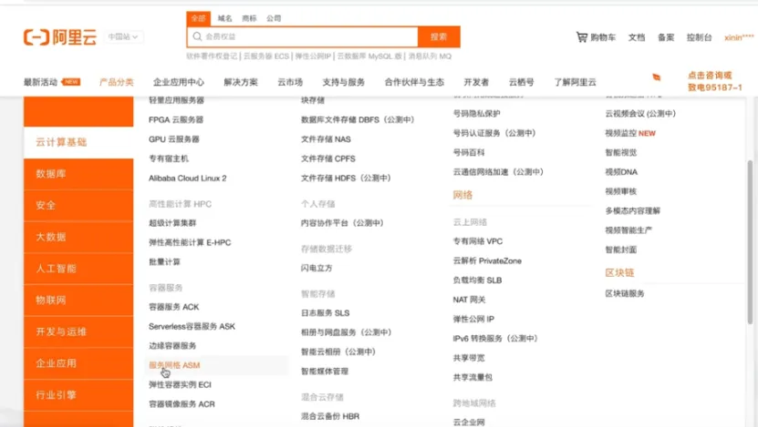The image size is (758, 427).
Task: Open 了解阿里云 menu item
Action: coord(575,82)
